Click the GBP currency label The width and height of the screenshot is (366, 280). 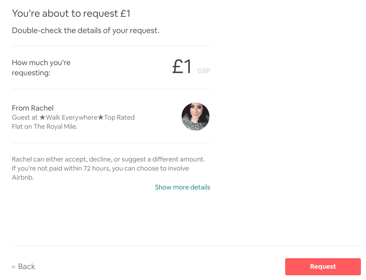click(x=204, y=71)
